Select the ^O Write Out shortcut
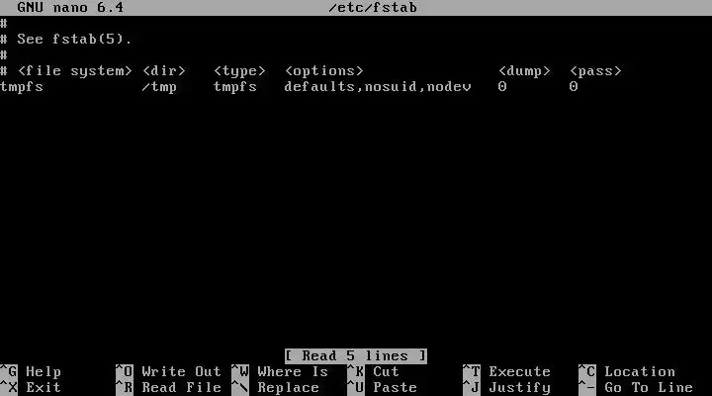 (x=168, y=372)
